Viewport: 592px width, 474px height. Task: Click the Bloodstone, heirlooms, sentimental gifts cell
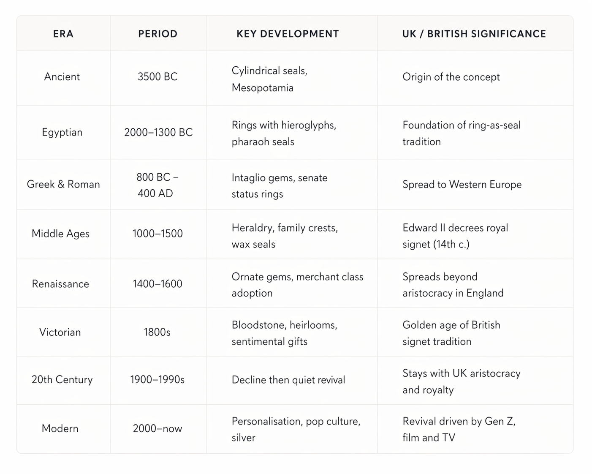284,333
